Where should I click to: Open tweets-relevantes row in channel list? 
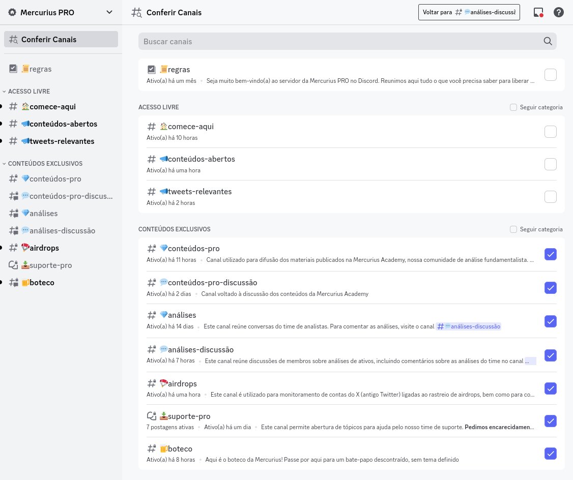[351, 197]
